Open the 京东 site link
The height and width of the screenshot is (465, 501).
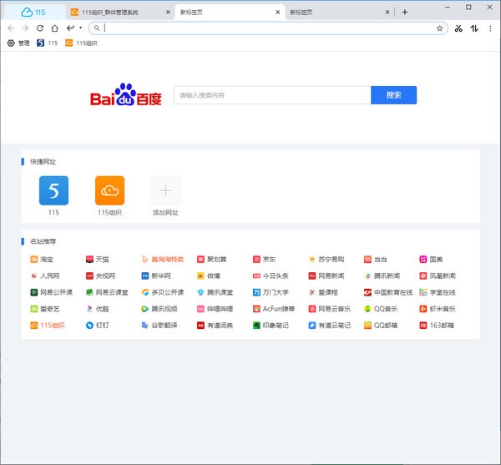264,260
